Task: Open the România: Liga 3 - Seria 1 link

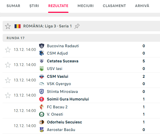Action: [x=47, y=26]
